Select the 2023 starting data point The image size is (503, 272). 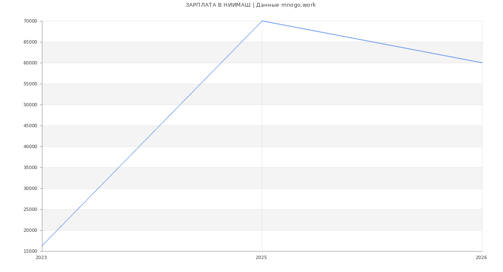click(x=42, y=246)
